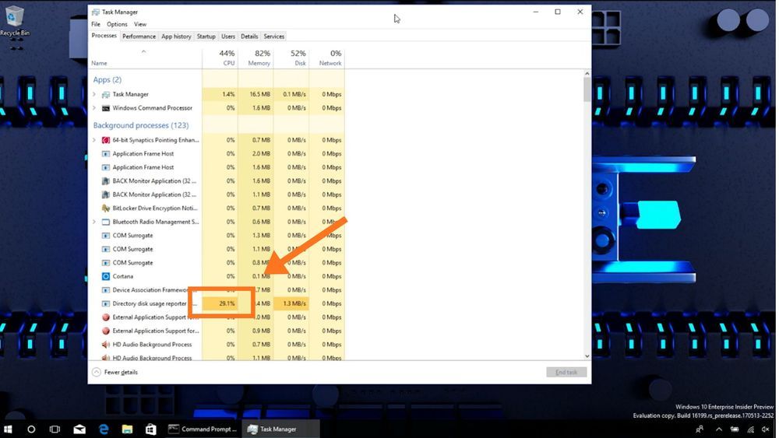Image resolution: width=779 pixels, height=438 pixels.
Task: Switch to the Performance tab
Action: pyautogui.click(x=139, y=37)
